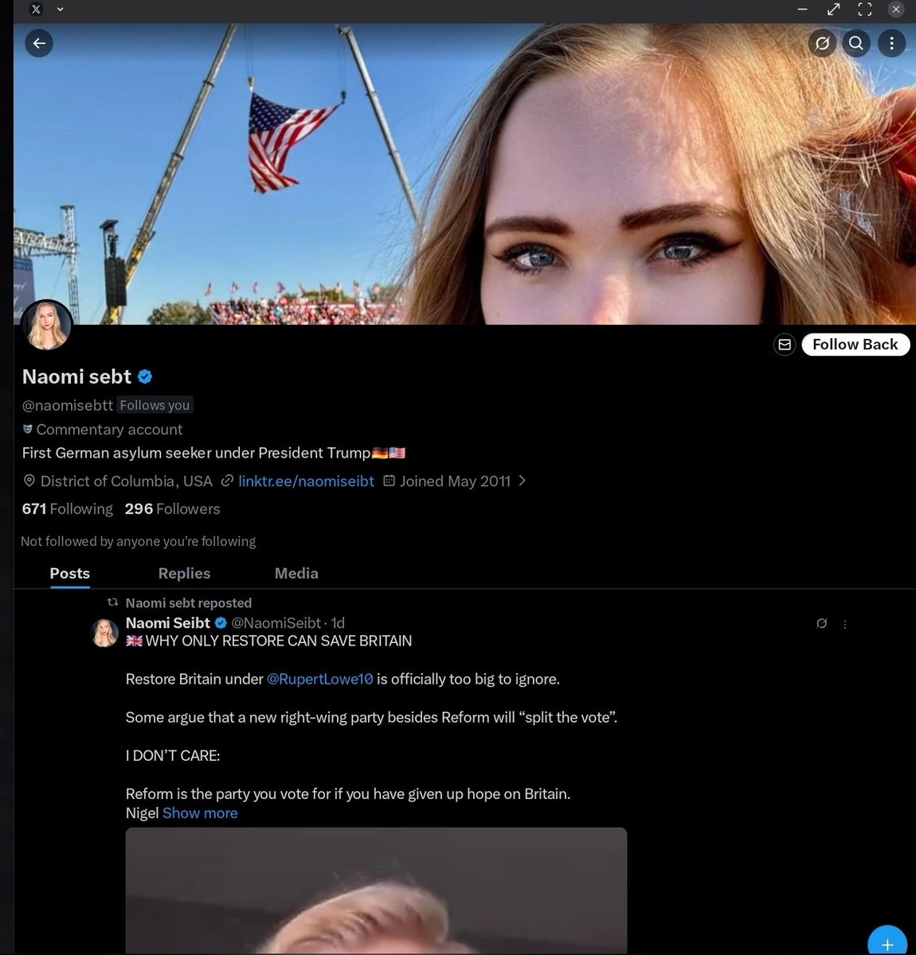Send a message via envelope icon
Viewport: 916px width, 955px height.
pyautogui.click(x=785, y=345)
